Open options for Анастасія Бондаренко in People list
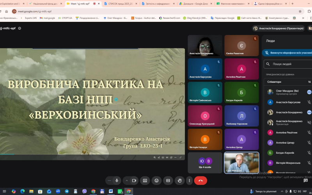 (x=309, y=112)
